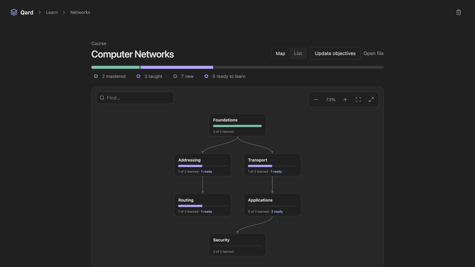Click the 73% zoom level value

point(331,100)
